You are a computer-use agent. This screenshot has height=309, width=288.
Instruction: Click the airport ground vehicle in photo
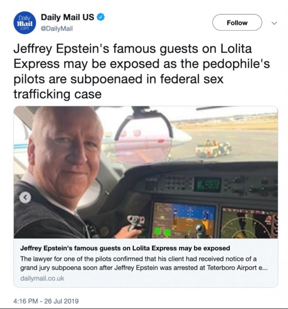[213, 149]
